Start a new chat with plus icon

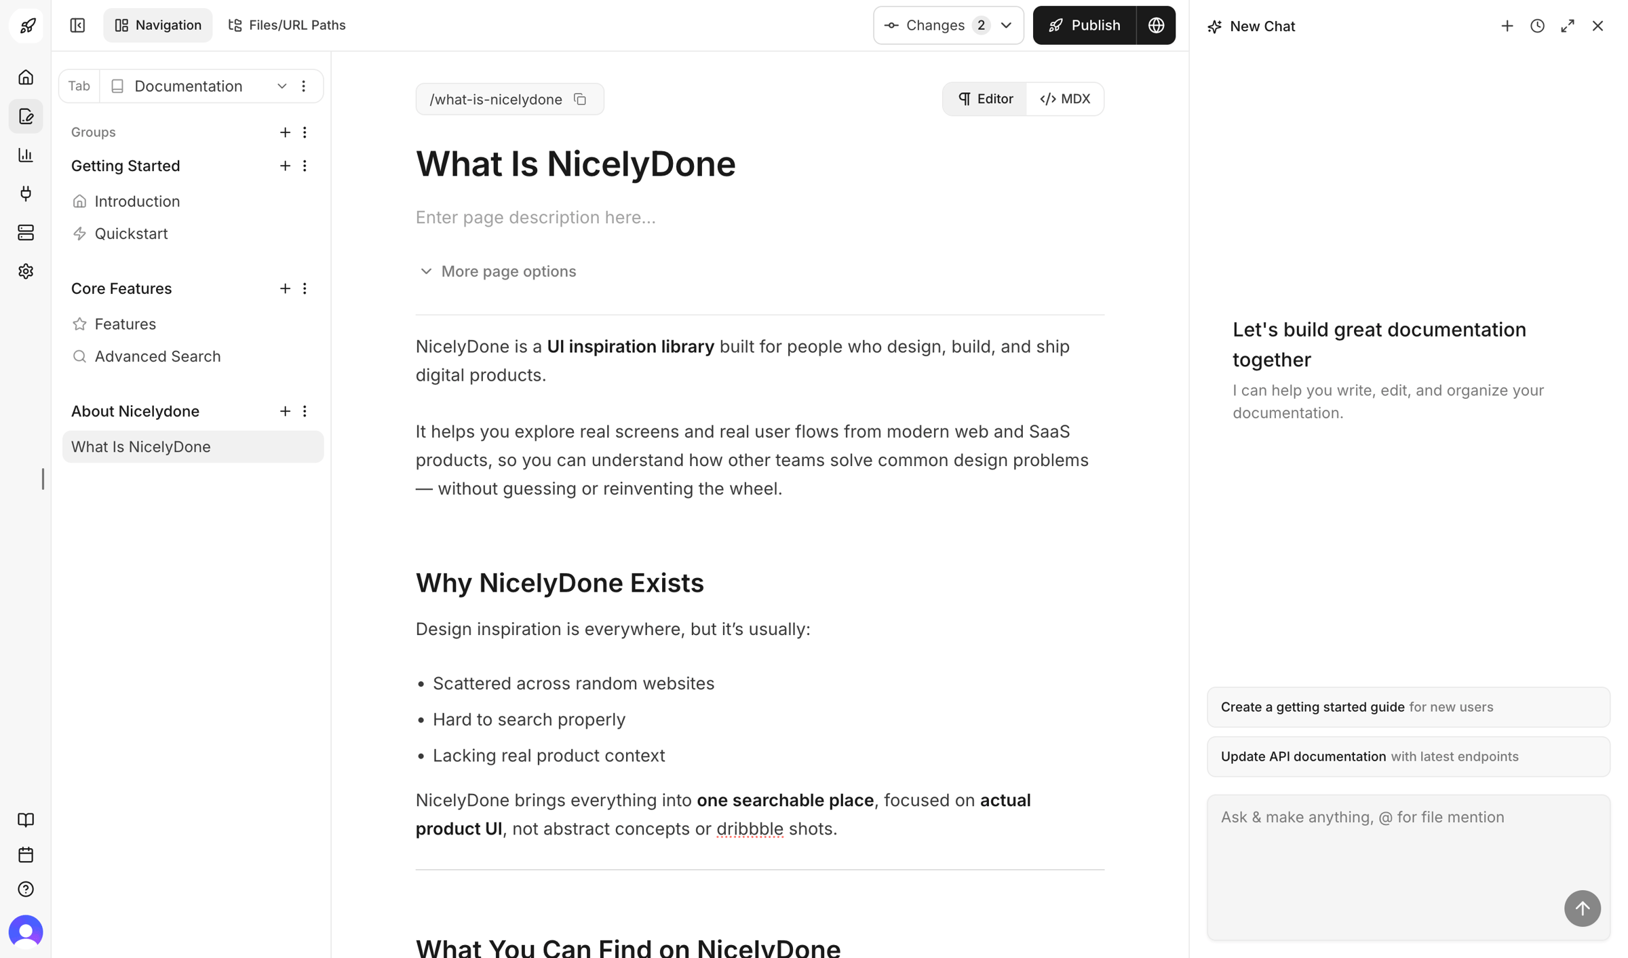coord(1507,26)
